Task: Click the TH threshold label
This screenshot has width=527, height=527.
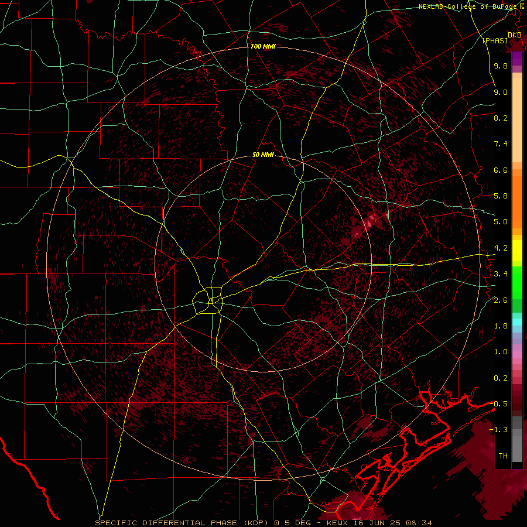Action: point(503,456)
